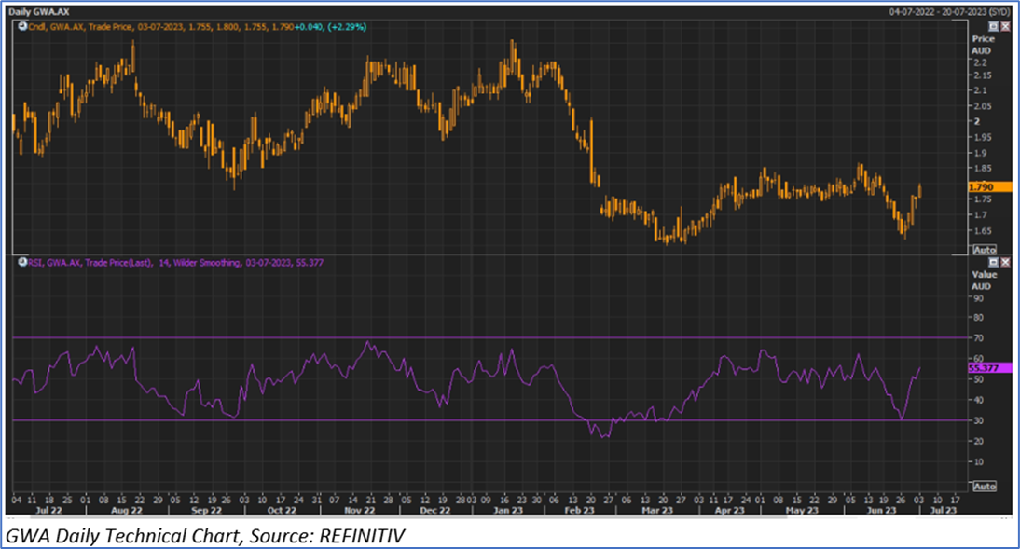This screenshot has width=1020, height=549.
Task: Toggle Auto scaling on the RSI axis
Action: pos(984,487)
